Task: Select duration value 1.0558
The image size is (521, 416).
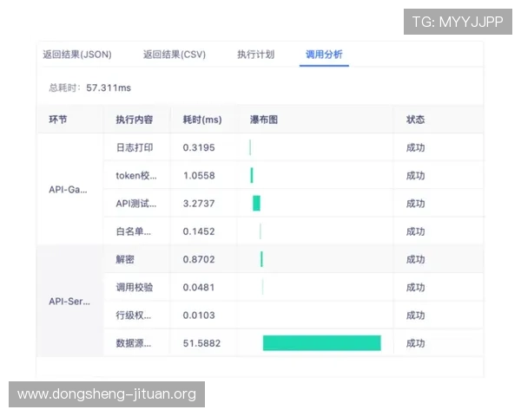Action: pos(199,175)
